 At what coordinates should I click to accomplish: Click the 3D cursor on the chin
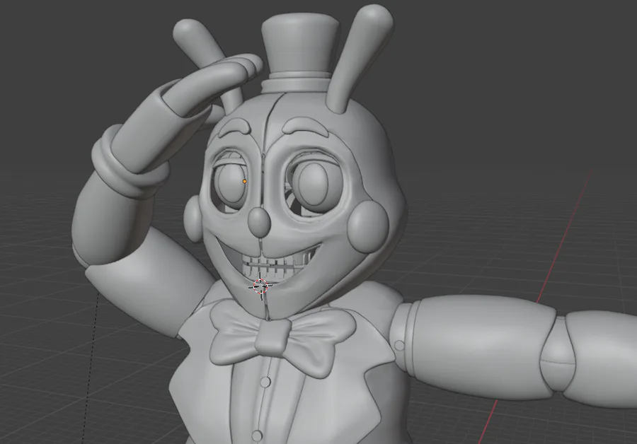tap(260, 286)
